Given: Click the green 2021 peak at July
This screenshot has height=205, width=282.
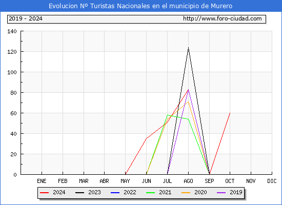Looking at the screenshot, I should [168, 115].
